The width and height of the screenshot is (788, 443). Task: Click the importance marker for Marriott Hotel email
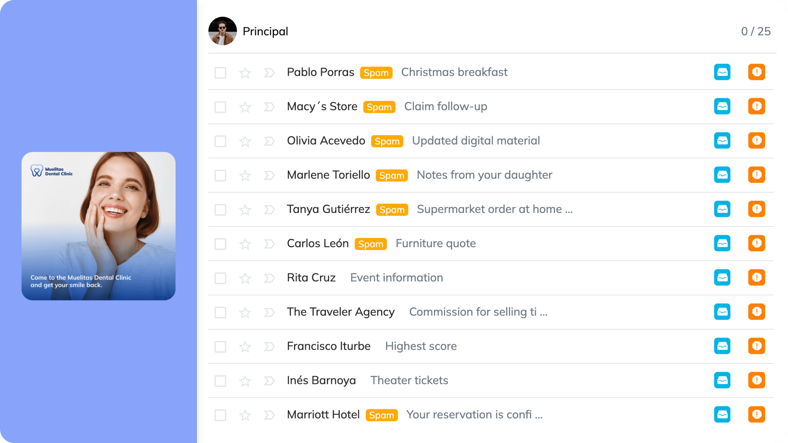coord(269,415)
